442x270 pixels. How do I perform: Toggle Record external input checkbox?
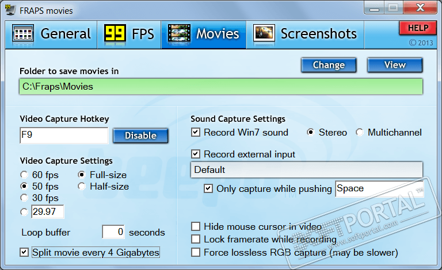point(196,154)
